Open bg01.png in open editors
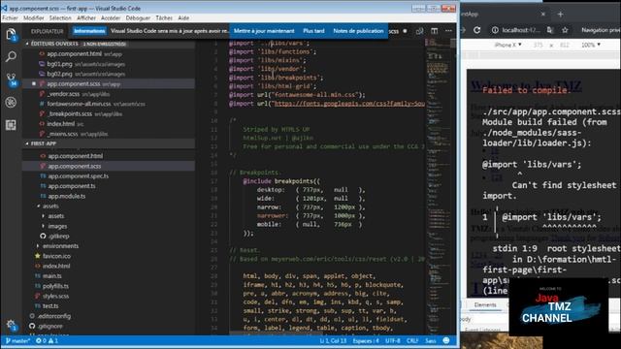This screenshot has height=349, width=621. tap(59, 64)
